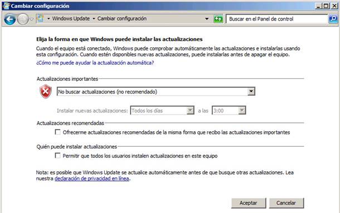340x213 pixels.
Task: Refresh the page with green arrows icon
Action: tap(218, 19)
